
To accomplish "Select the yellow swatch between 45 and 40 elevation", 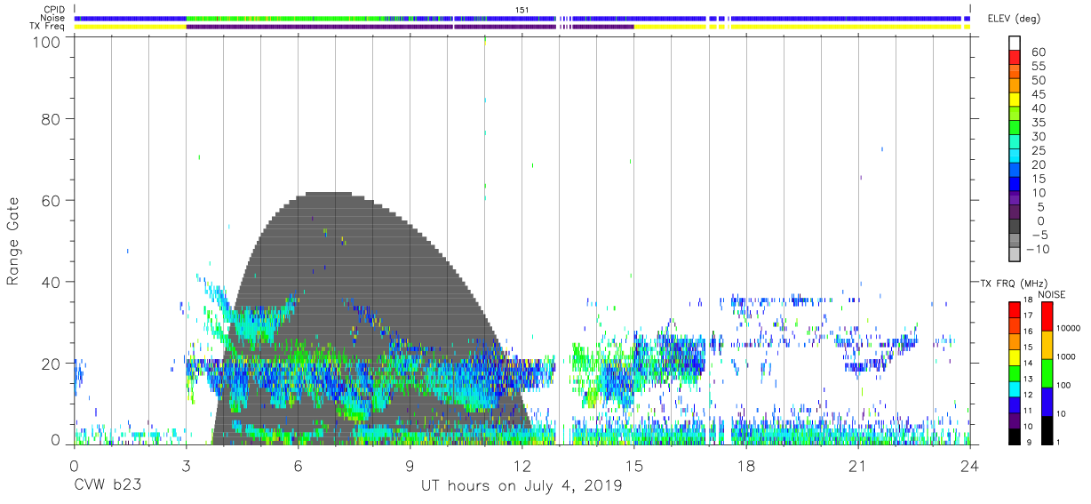I will (1015, 101).
